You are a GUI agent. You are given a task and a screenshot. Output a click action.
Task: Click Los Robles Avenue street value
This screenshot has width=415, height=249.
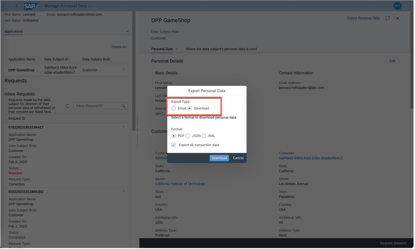pyautogui.click(x=293, y=184)
